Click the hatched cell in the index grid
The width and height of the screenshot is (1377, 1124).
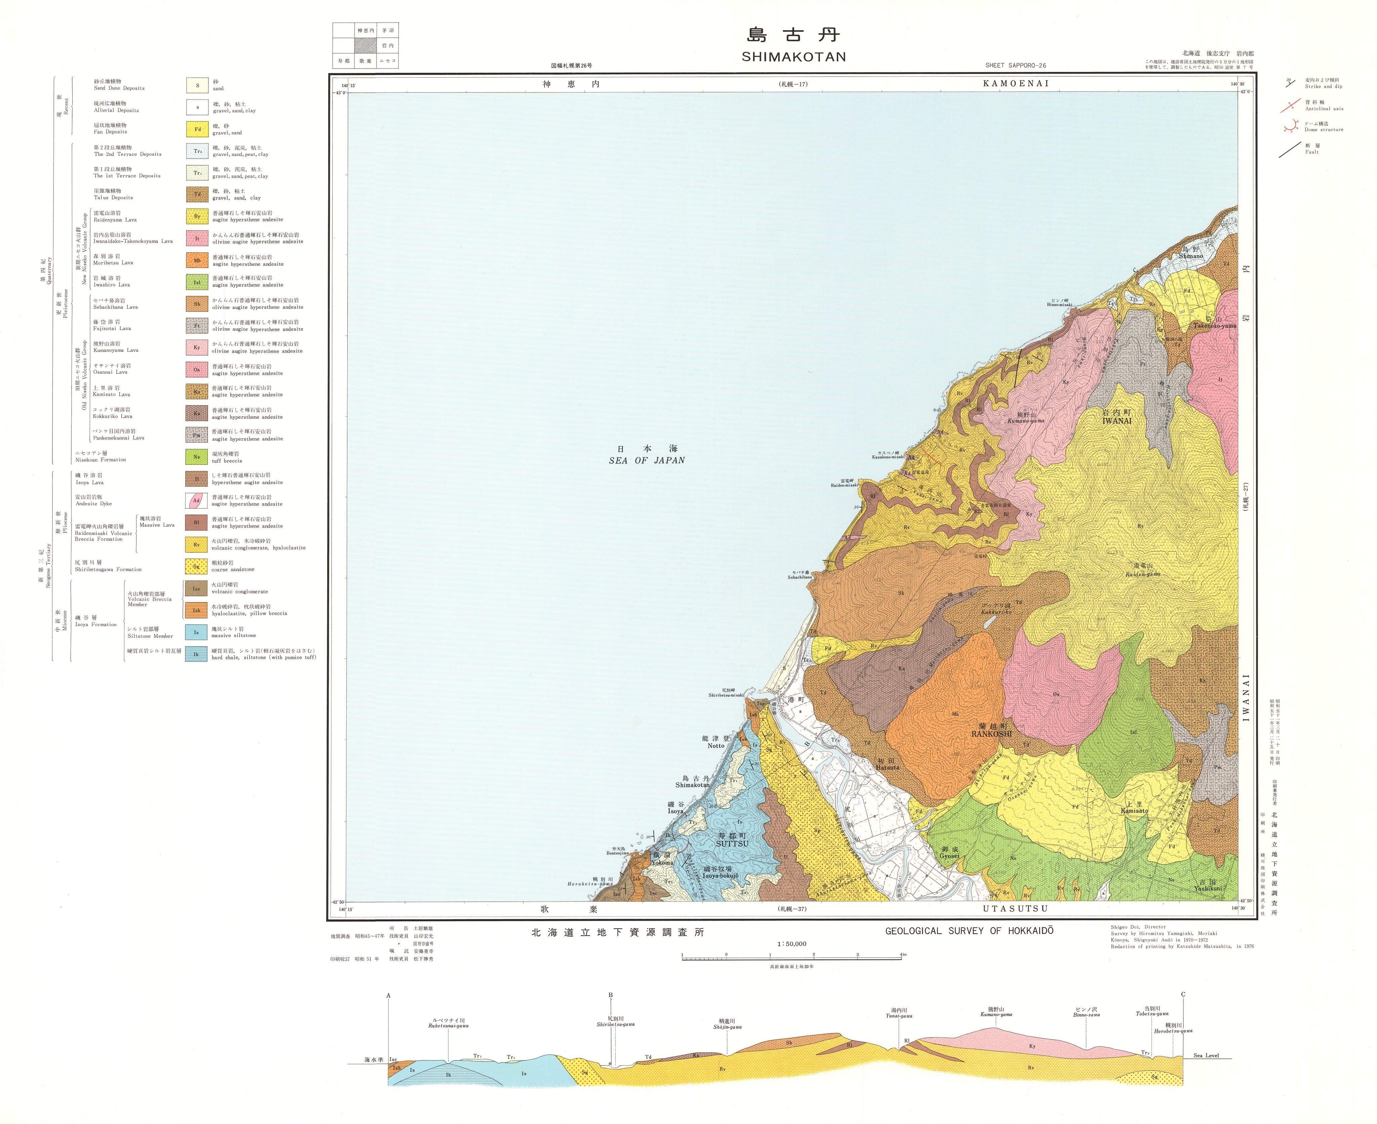(366, 46)
